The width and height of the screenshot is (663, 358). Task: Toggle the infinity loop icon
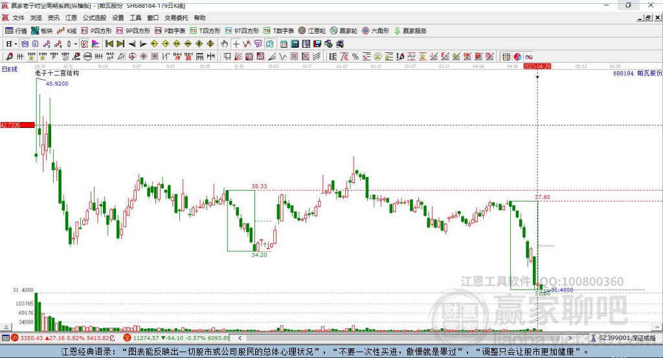[x=528, y=57]
